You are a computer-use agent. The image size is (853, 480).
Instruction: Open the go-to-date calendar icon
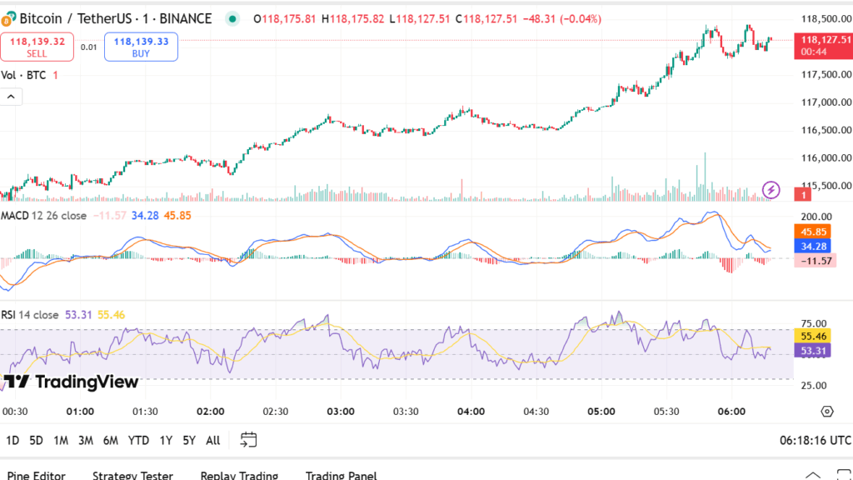click(248, 440)
